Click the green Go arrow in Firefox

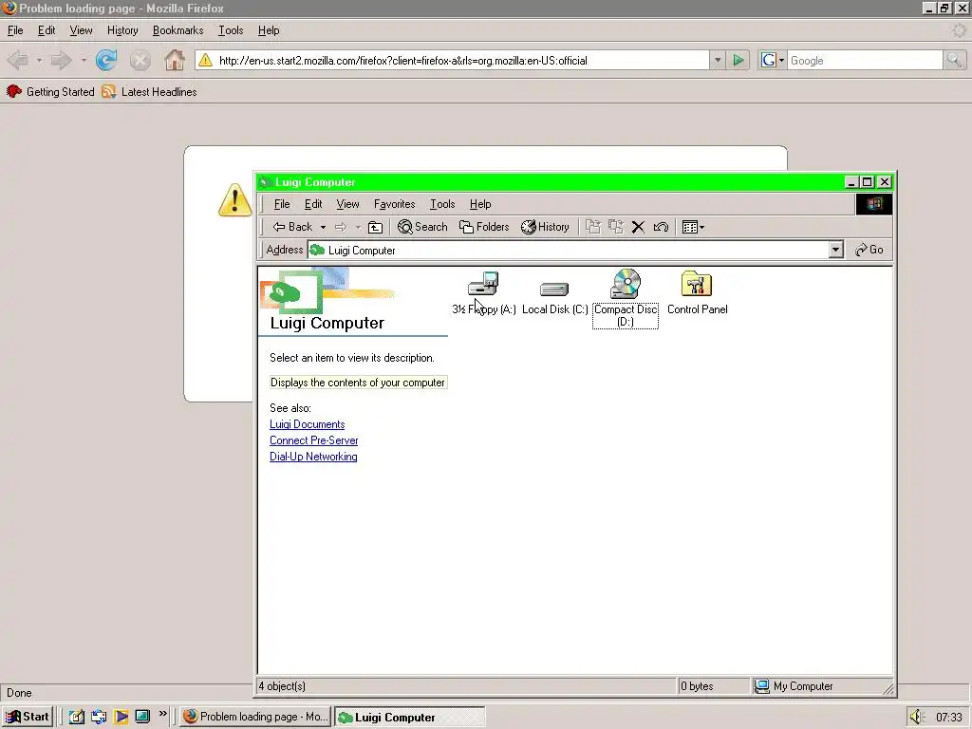(x=738, y=60)
